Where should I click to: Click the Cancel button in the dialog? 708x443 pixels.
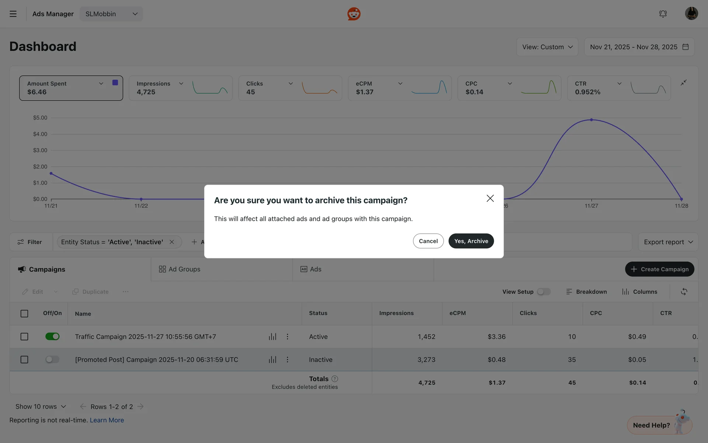[428, 241]
